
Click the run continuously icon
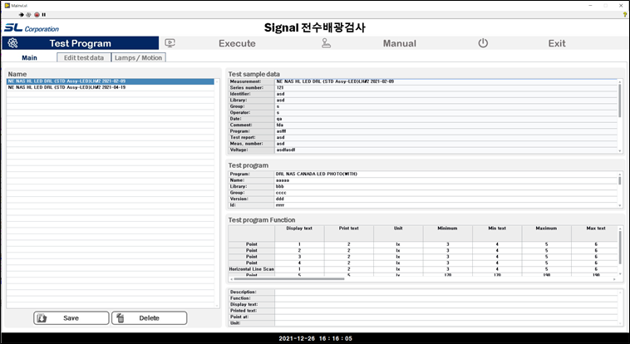click(x=28, y=14)
